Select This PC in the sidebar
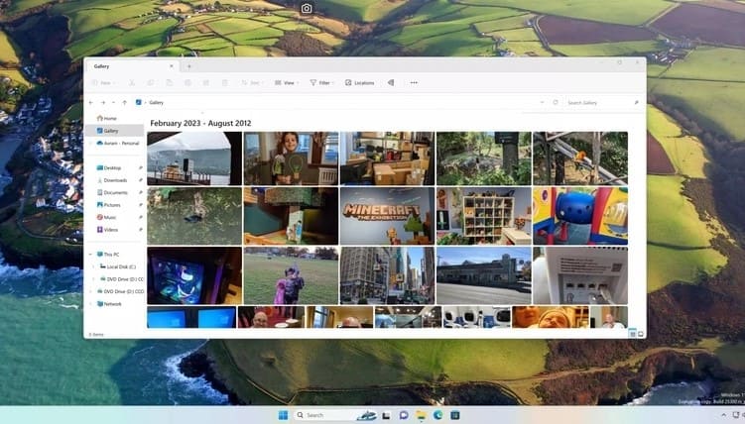The image size is (745, 424). point(108,255)
